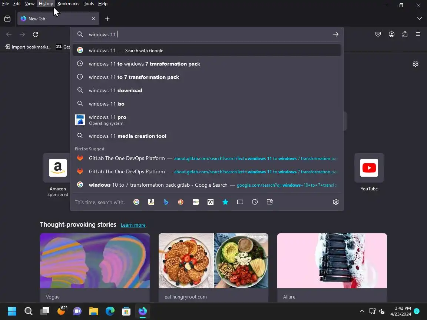Open Microsoft Edge from taskbar

(110, 311)
